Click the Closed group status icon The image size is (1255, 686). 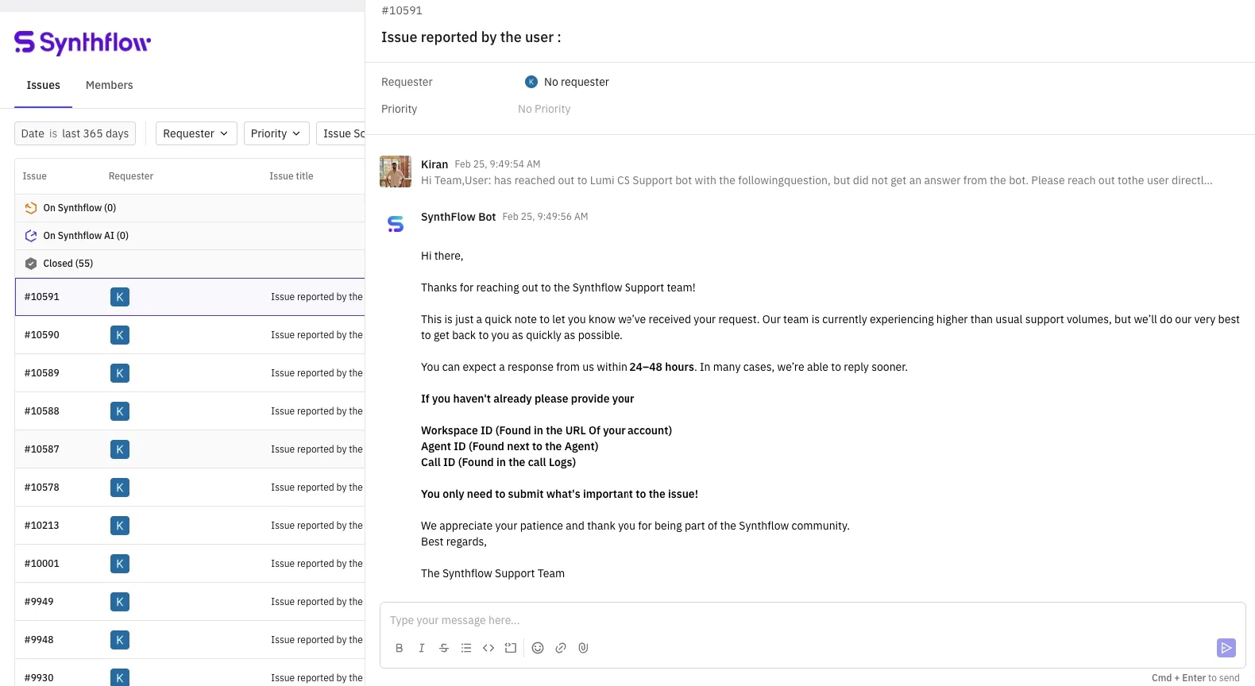[x=31, y=264]
